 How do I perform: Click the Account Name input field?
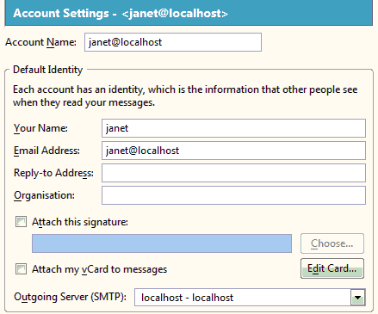[173, 42]
